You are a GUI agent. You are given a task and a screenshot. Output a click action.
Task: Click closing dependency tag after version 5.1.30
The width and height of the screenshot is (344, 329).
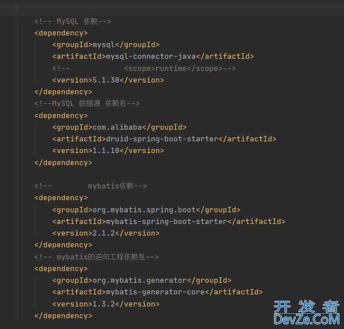(63, 92)
